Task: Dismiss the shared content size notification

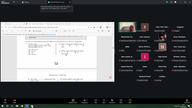Action: [72, 7]
